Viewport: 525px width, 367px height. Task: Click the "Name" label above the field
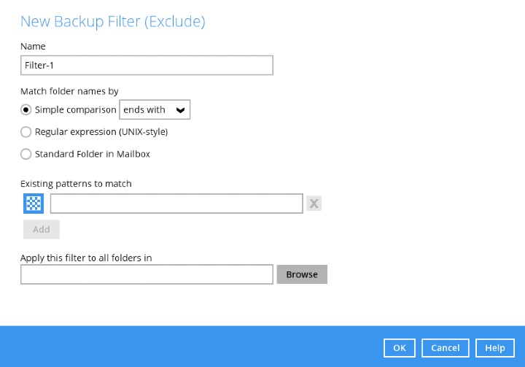[33, 47]
